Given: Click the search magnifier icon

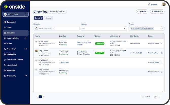Looking at the screenshot, I should click(x=37, y=28).
